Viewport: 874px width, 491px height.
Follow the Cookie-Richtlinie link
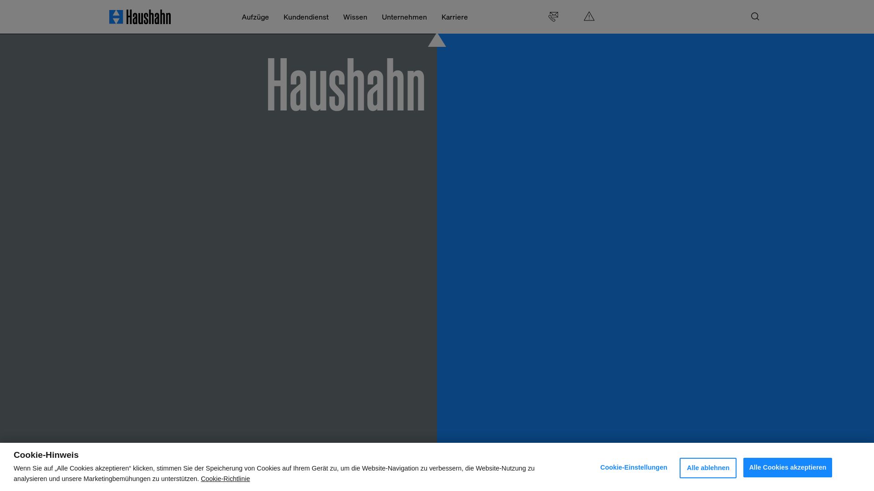pos(225,479)
